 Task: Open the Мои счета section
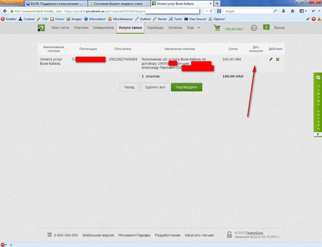(60, 28)
